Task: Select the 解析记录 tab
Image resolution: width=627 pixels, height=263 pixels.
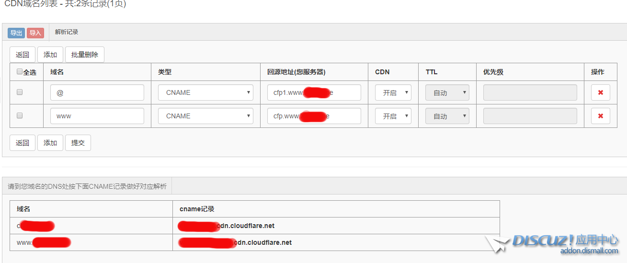Action: pos(67,32)
